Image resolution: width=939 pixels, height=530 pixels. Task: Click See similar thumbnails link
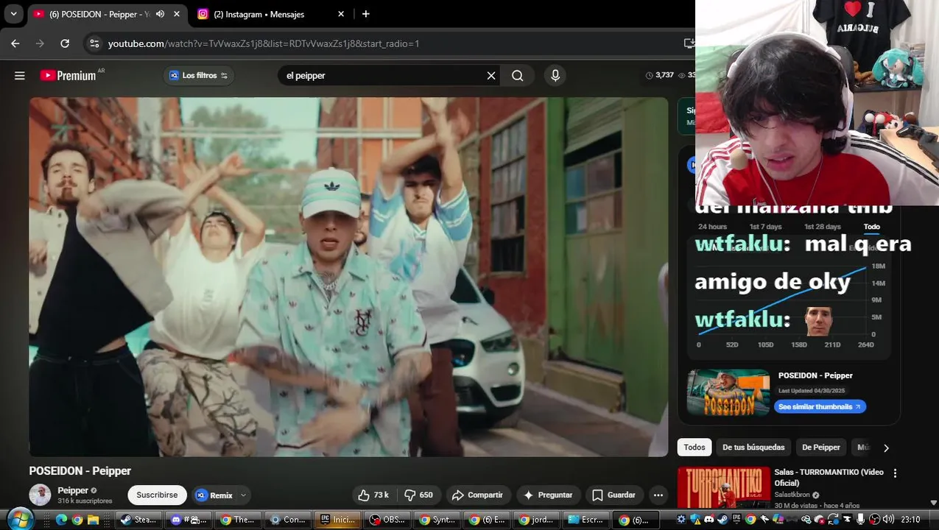(x=820, y=406)
